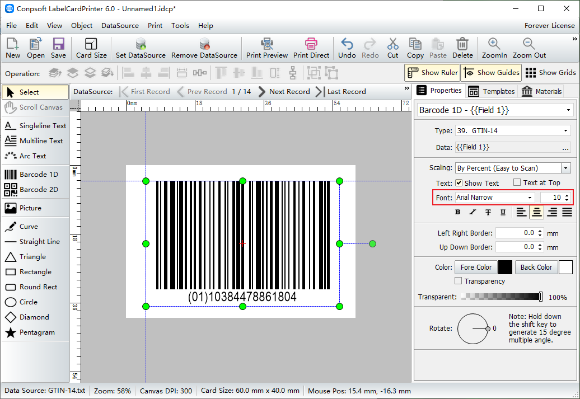The image size is (580, 399).
Task: Open the Edit menu
Action: point(32,26)
